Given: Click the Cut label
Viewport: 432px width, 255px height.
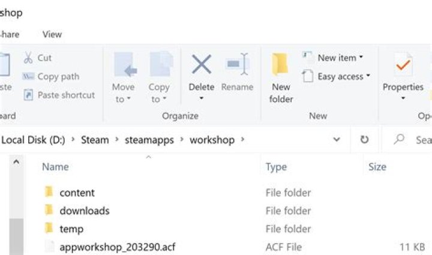Looking at the screenshot, I should 44,58.
